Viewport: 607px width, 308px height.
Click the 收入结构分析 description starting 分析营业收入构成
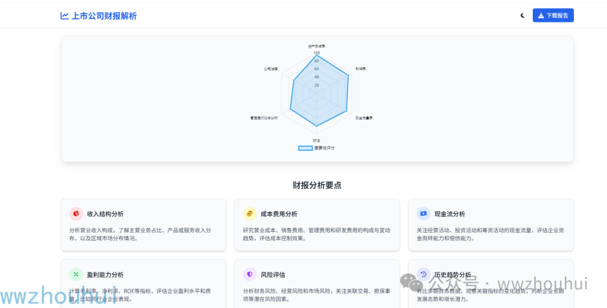click(x=140, y=234)
